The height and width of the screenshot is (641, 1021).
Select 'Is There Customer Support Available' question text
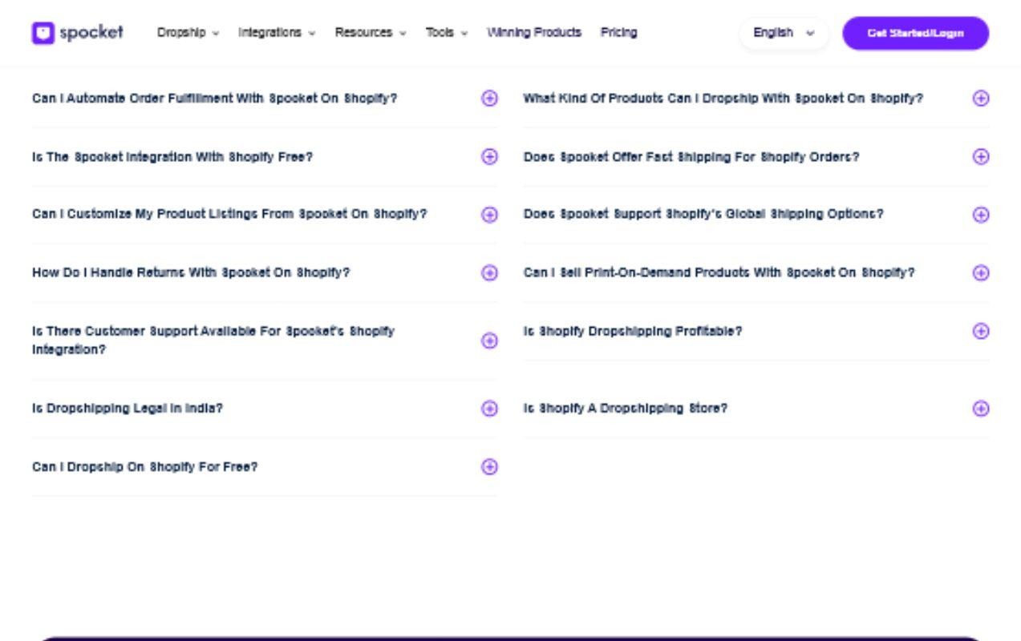213,341
